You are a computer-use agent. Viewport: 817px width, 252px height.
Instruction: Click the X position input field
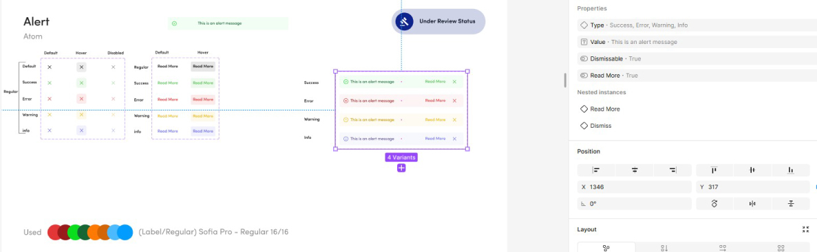pos(634,187)
